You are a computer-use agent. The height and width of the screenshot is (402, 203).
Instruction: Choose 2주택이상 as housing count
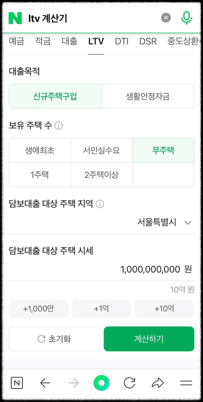coord(101,174)
